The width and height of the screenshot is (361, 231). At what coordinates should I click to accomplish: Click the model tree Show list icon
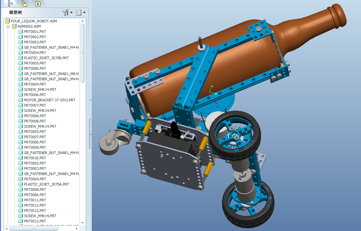point(79,13)
